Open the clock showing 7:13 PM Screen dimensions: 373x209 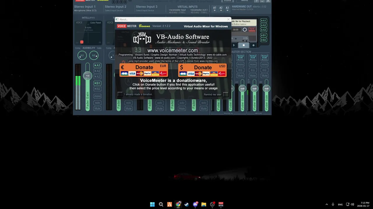point(363,204)
